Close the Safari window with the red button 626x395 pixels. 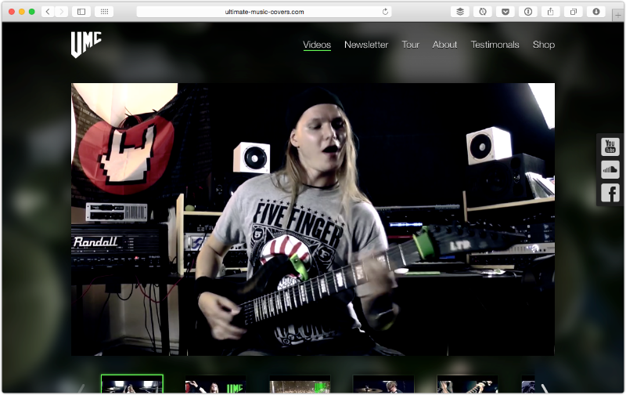click(x=12, y=12)
